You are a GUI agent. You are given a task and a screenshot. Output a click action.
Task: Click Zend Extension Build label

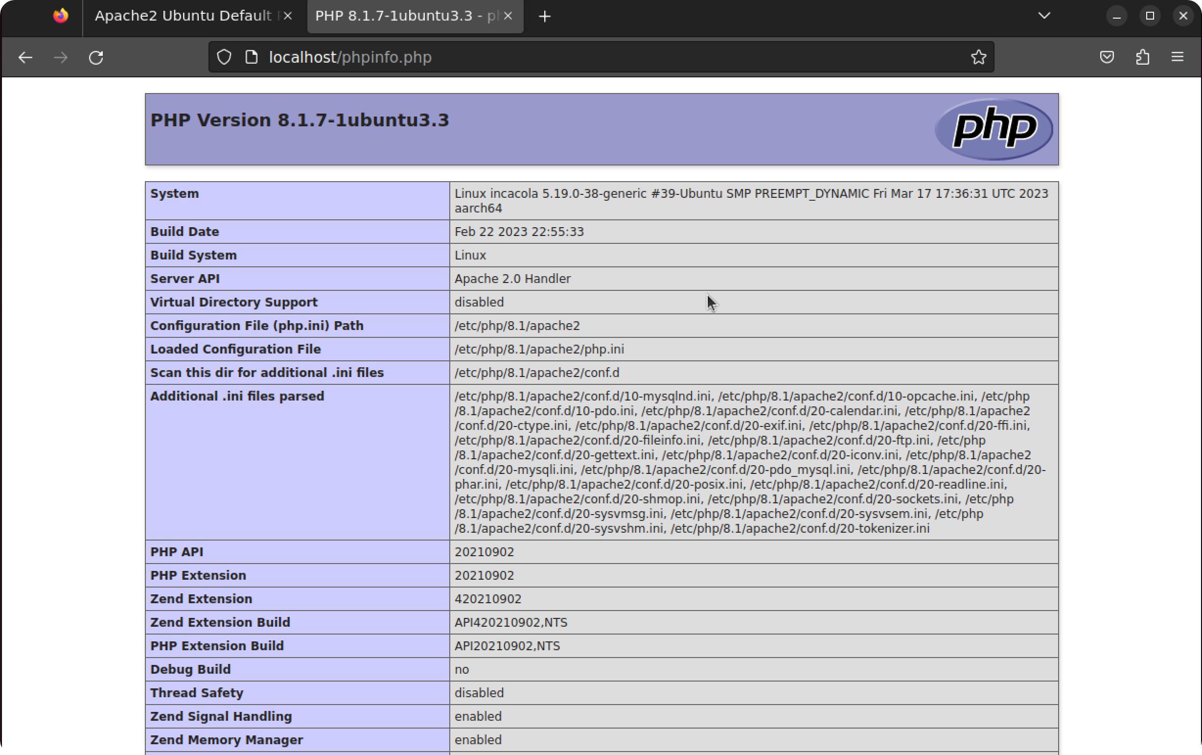point(220,622)
